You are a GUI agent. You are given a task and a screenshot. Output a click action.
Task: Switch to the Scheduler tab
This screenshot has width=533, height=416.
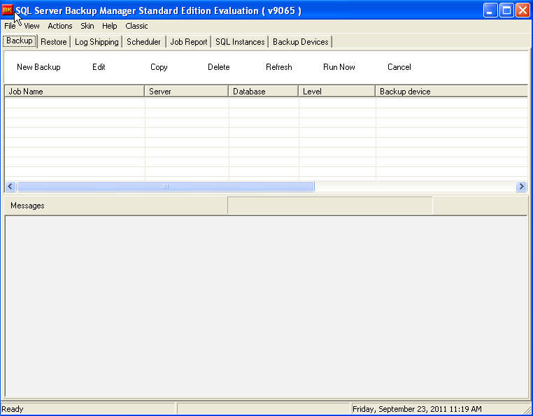pos(143,42)
